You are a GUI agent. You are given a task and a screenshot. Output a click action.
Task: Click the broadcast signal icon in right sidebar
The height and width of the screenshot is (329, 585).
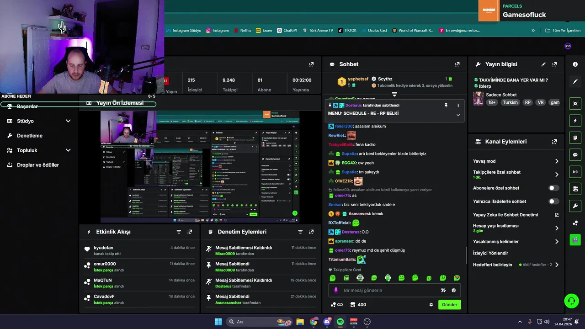click(x=575, y=172)
